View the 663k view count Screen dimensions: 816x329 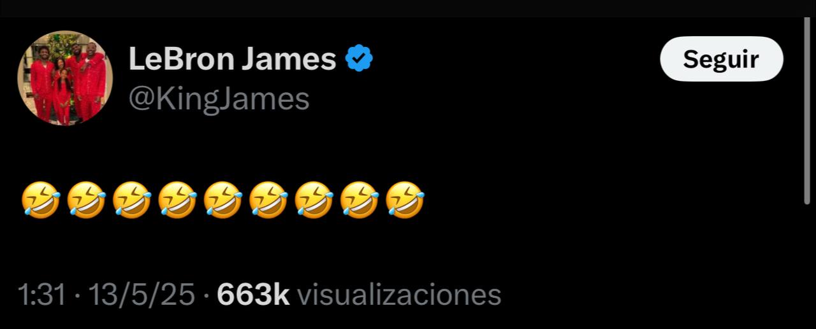point(254,295)
